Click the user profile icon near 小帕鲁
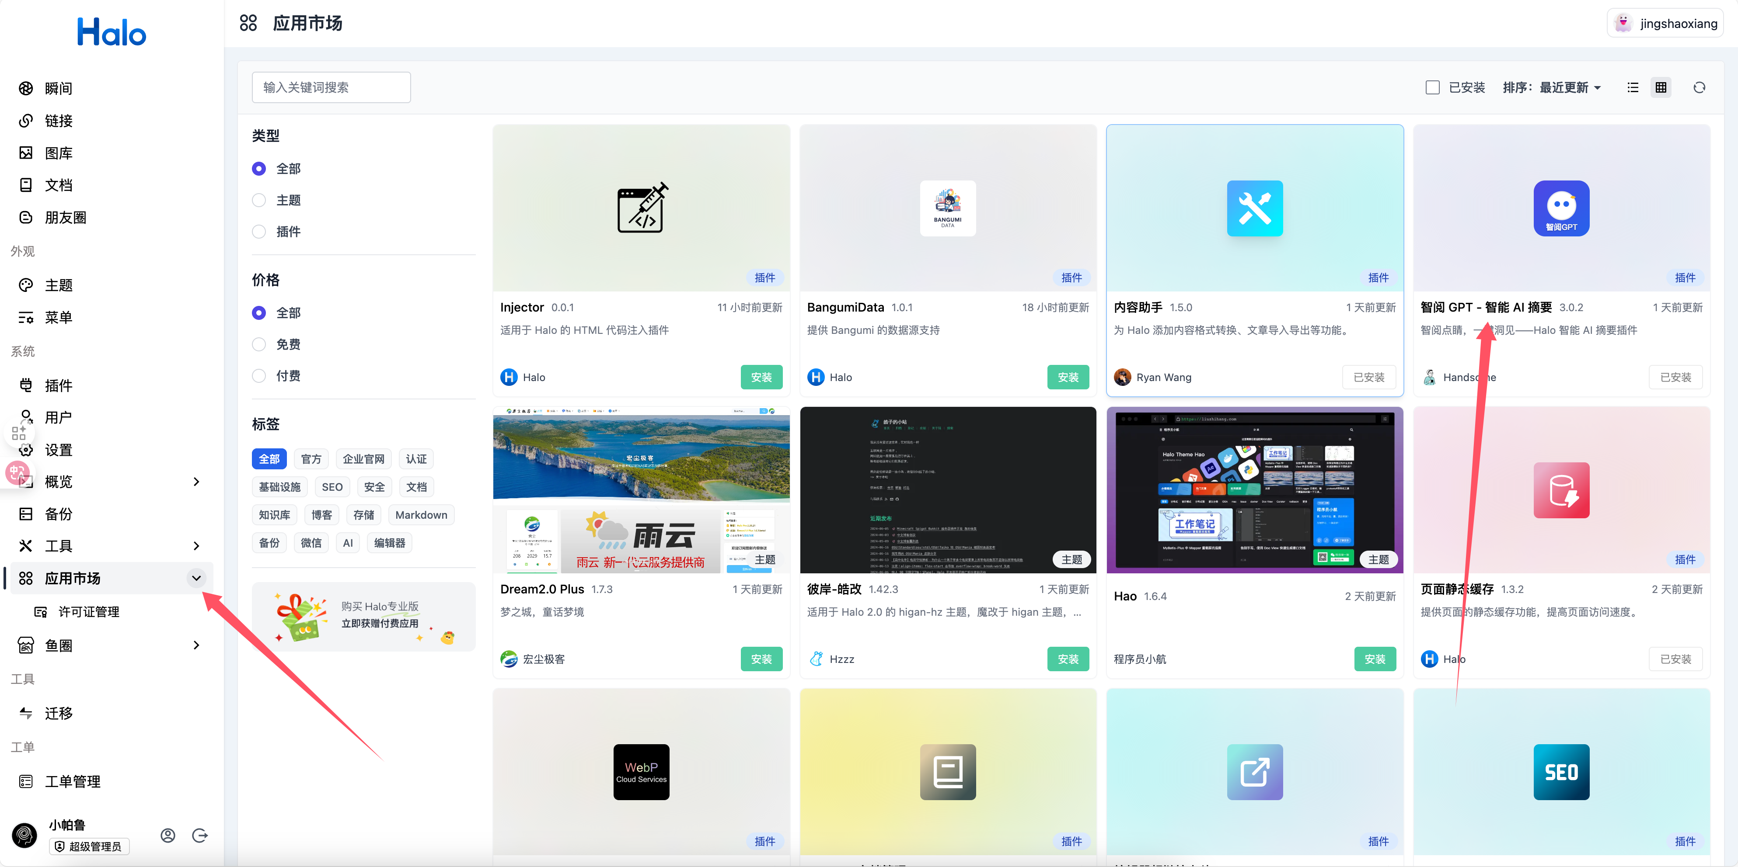 click(x=168, y=835)
